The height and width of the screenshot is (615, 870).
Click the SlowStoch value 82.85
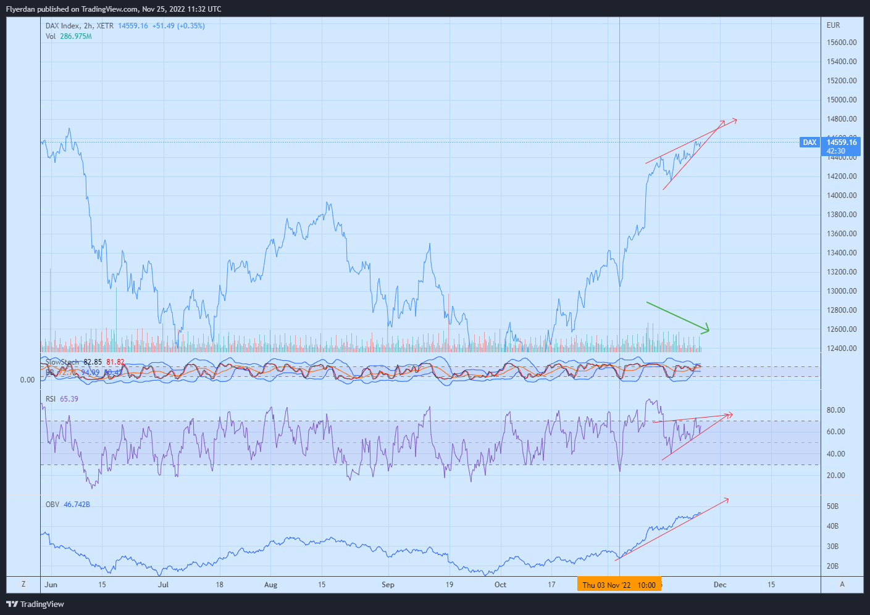(x=93, y=362)
